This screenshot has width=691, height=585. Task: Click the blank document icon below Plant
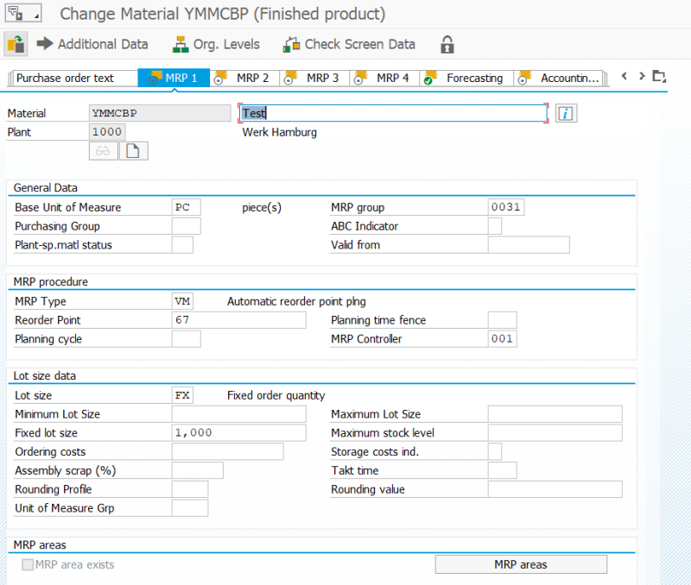[x=133, y=151]
